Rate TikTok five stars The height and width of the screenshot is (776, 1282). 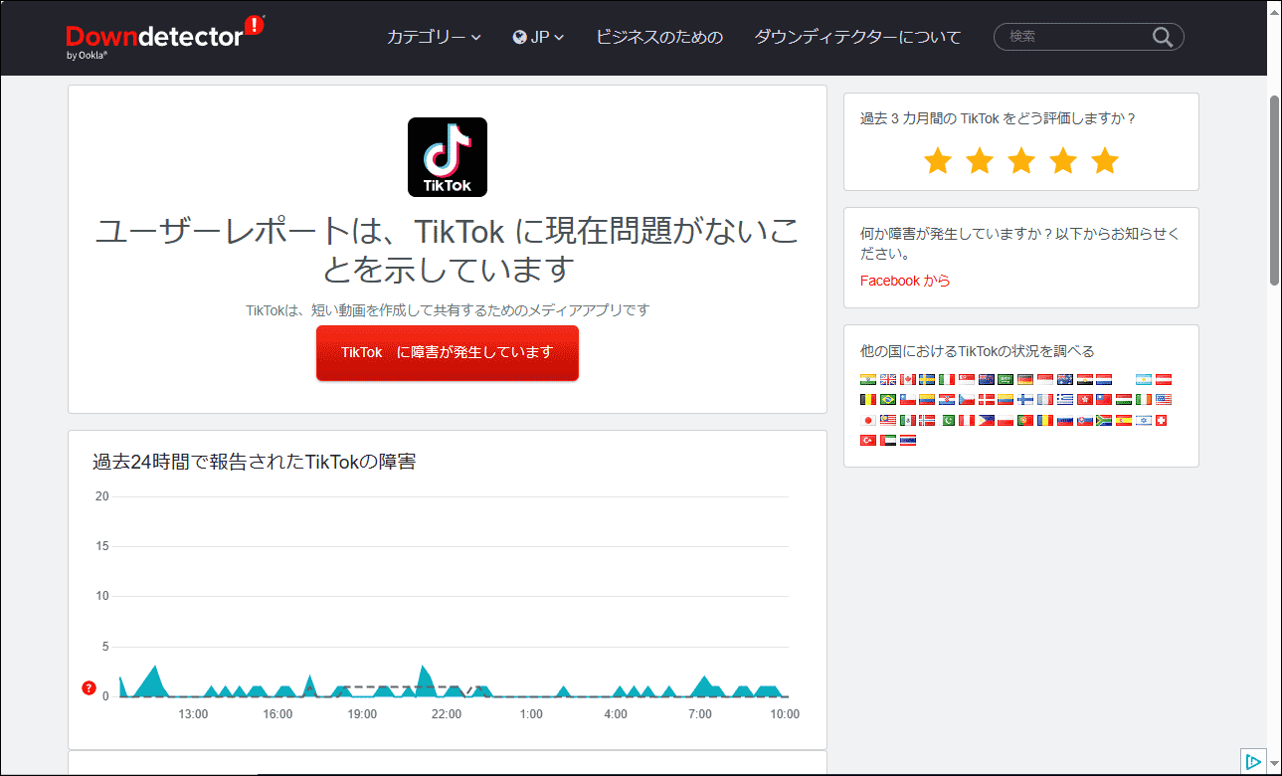pos(1105,160)
